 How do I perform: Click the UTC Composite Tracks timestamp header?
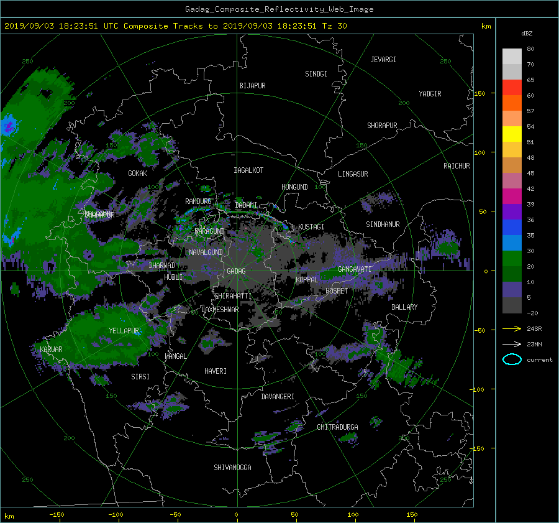pos(175,26)
